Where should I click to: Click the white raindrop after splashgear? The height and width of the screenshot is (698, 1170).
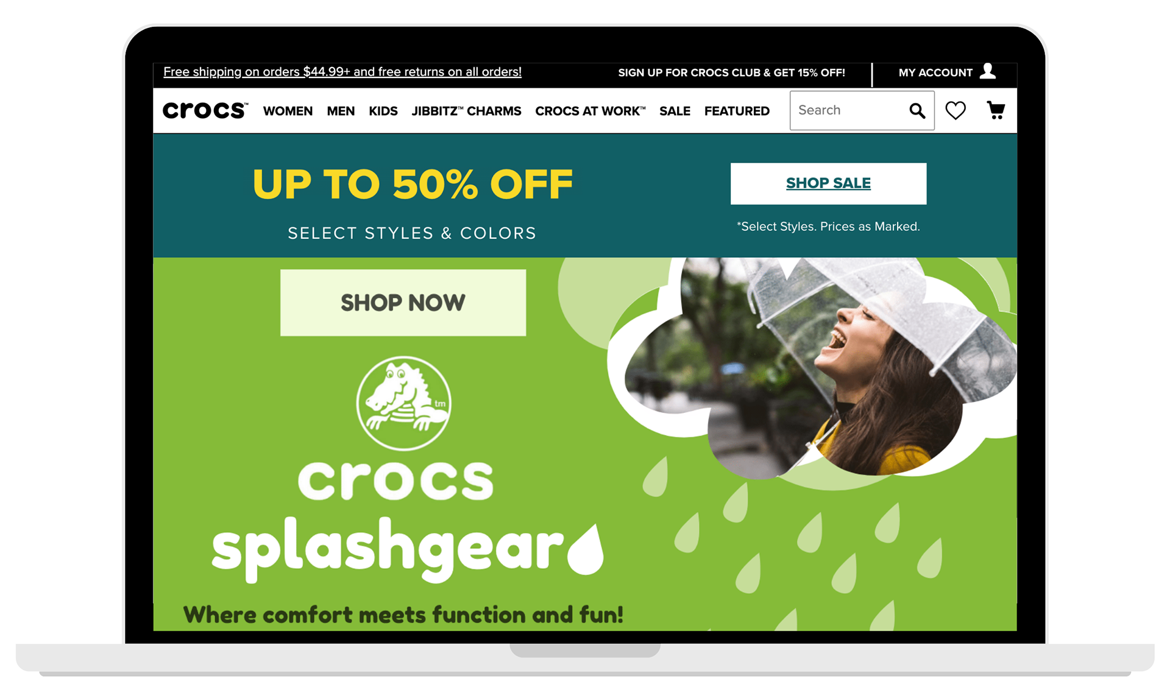[586, 549]
